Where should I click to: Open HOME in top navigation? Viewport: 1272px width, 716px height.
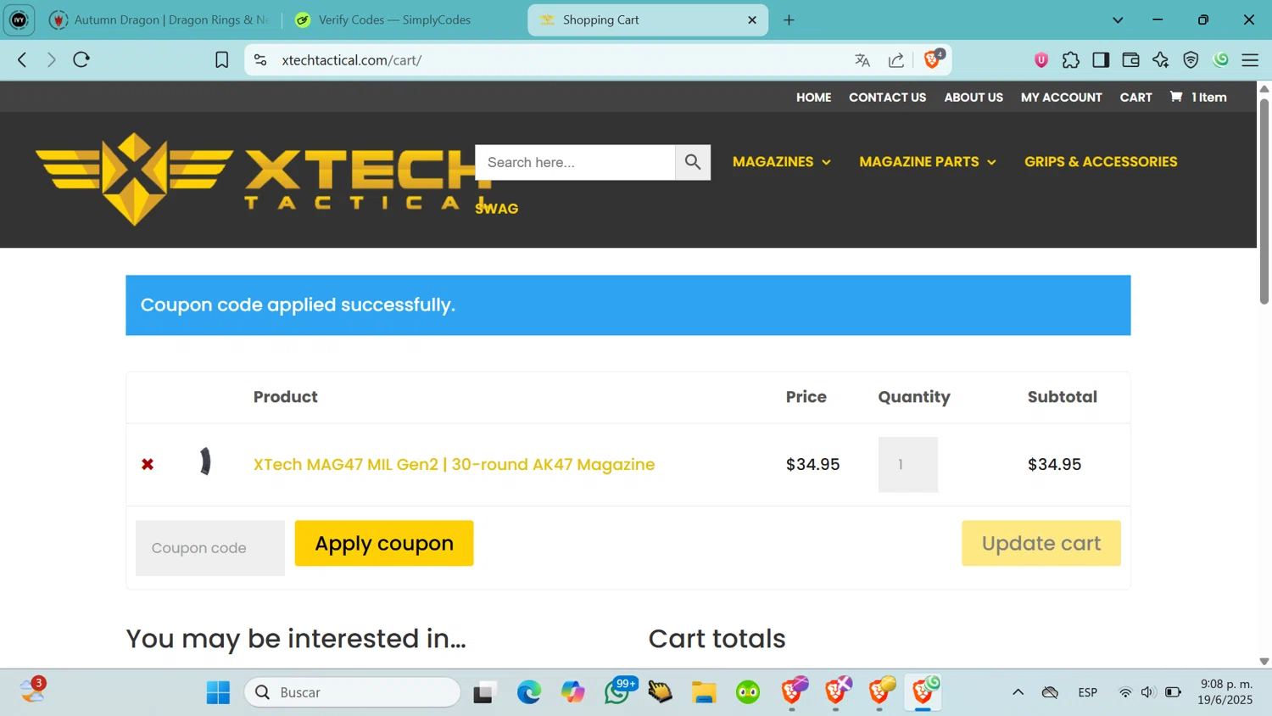pyautogui.click(x=813, y=98)
